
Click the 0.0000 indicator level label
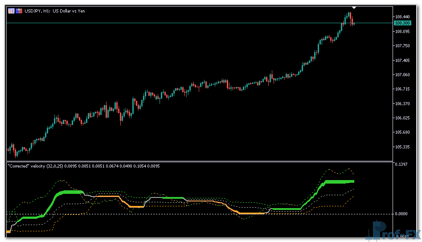coord(402,214)
